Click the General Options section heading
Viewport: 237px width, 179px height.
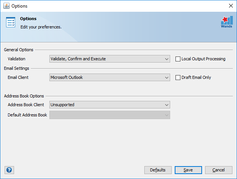[19, 50]
